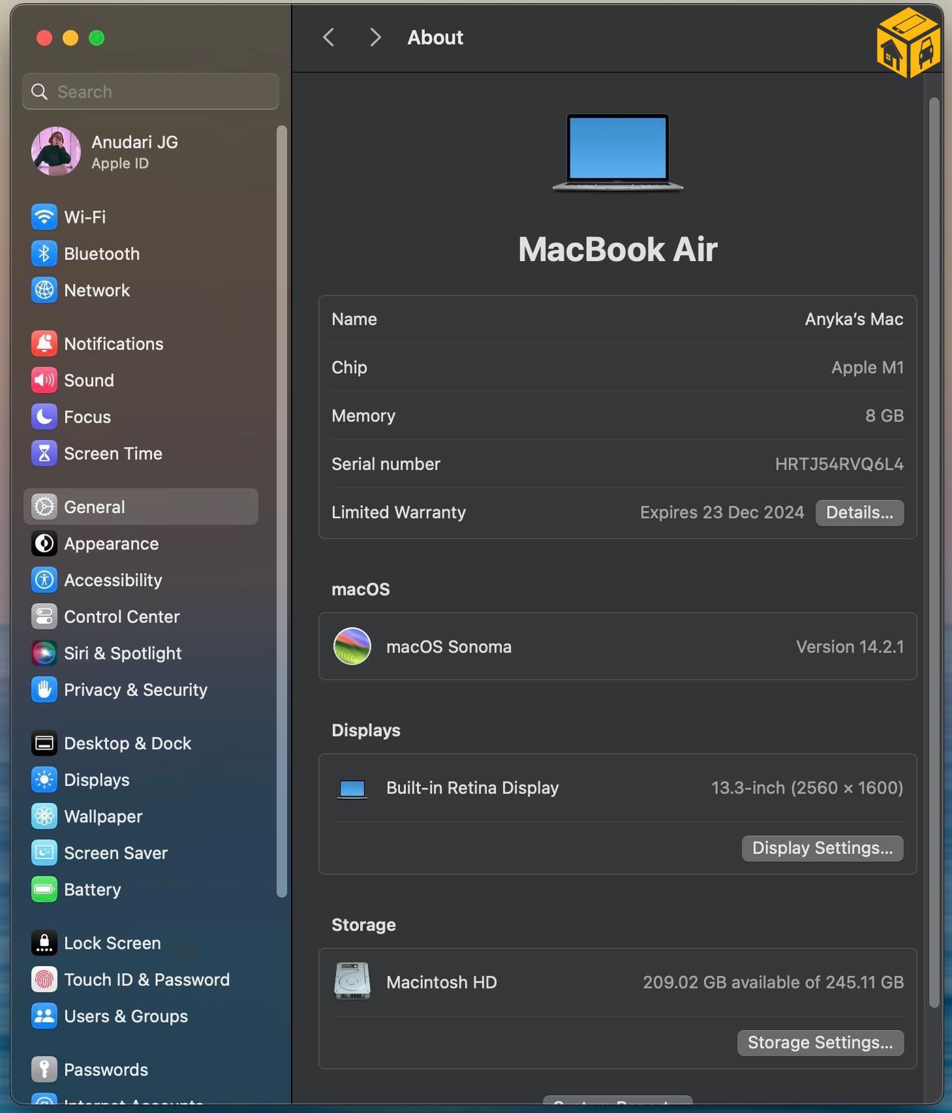Image resolution: width=952 pixels, height=1113 pixels.
Task: Click Expires 23 Dec 2024 text
Action: (722, 512)
